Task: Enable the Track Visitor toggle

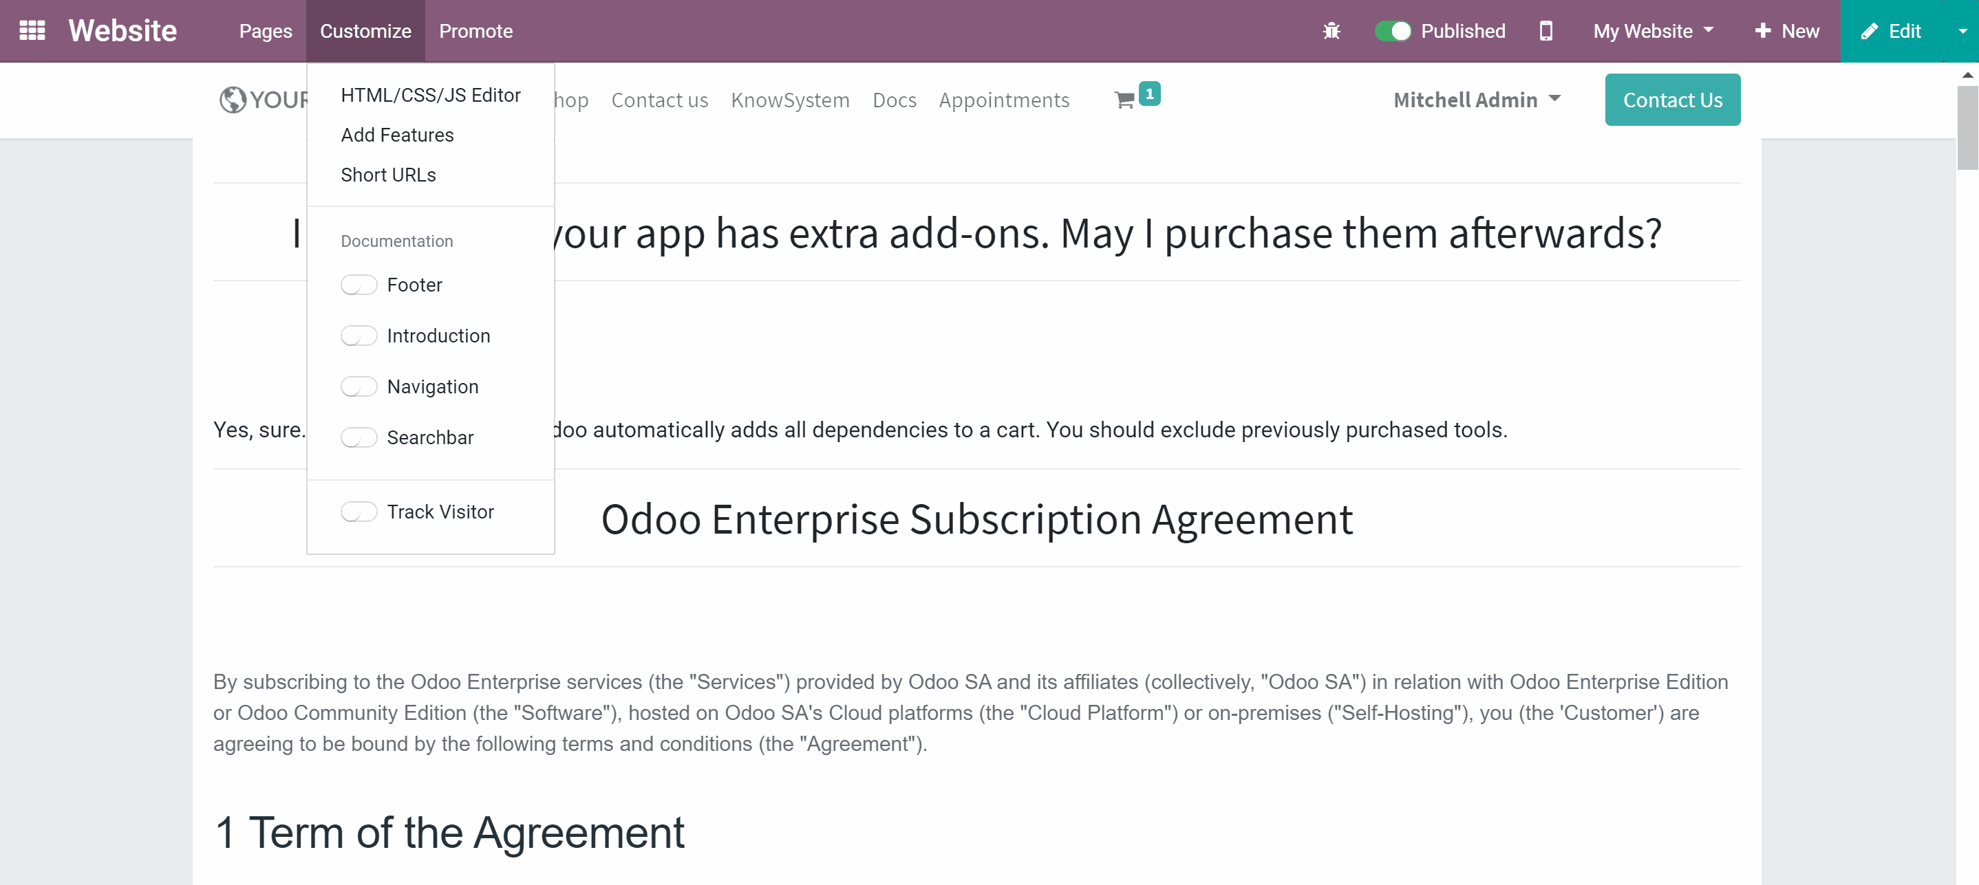Action: 359,512
